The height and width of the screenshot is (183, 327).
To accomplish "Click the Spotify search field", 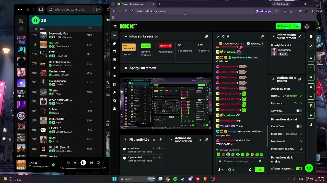I will (x=70, y=10).
